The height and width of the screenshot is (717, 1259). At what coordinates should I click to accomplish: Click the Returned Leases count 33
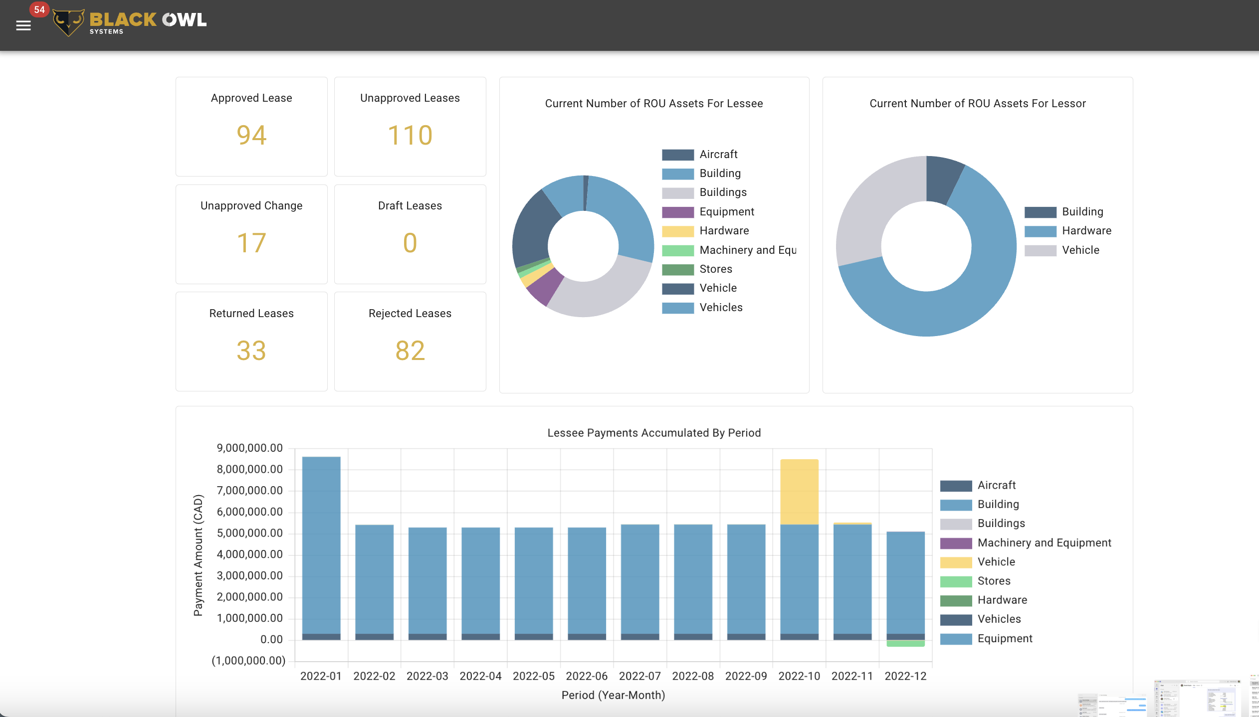251,351
